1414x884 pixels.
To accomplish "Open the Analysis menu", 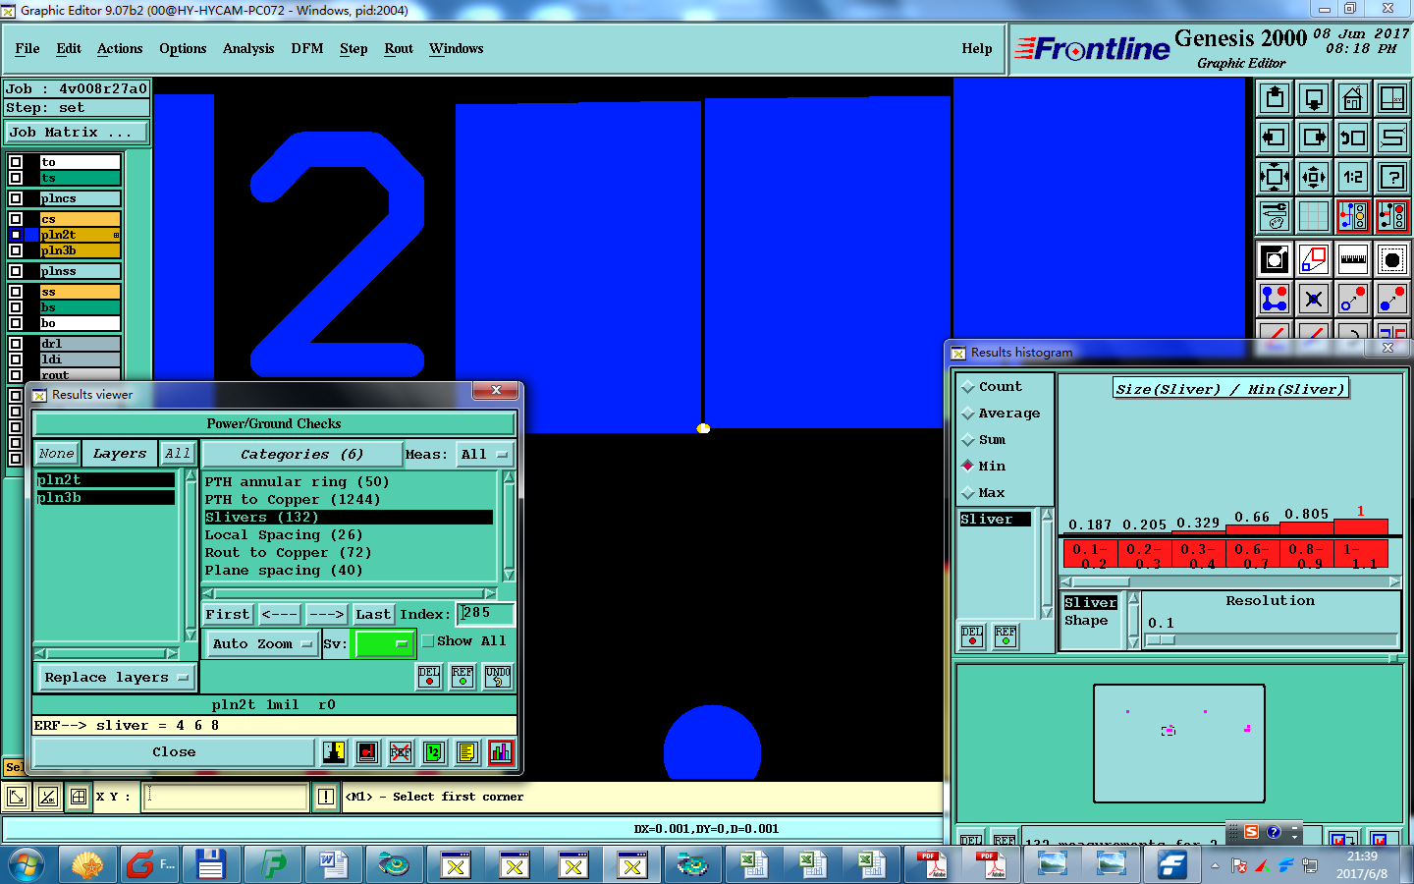I will tap(248, 48).
